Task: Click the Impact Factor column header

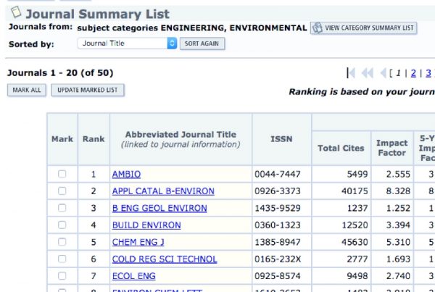Action: click(391, 148)
